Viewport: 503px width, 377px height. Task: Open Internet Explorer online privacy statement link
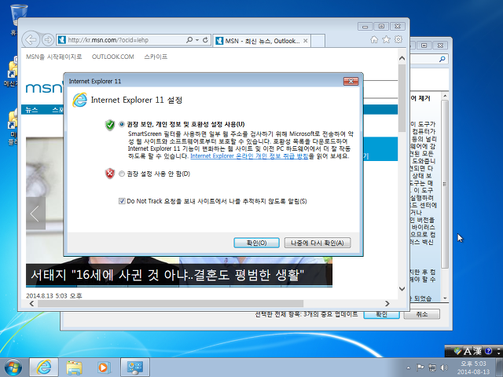pyautogui.click(x=249, y=156)
